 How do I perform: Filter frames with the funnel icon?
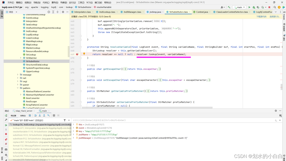pyautogui.click(x=65, y=120)
